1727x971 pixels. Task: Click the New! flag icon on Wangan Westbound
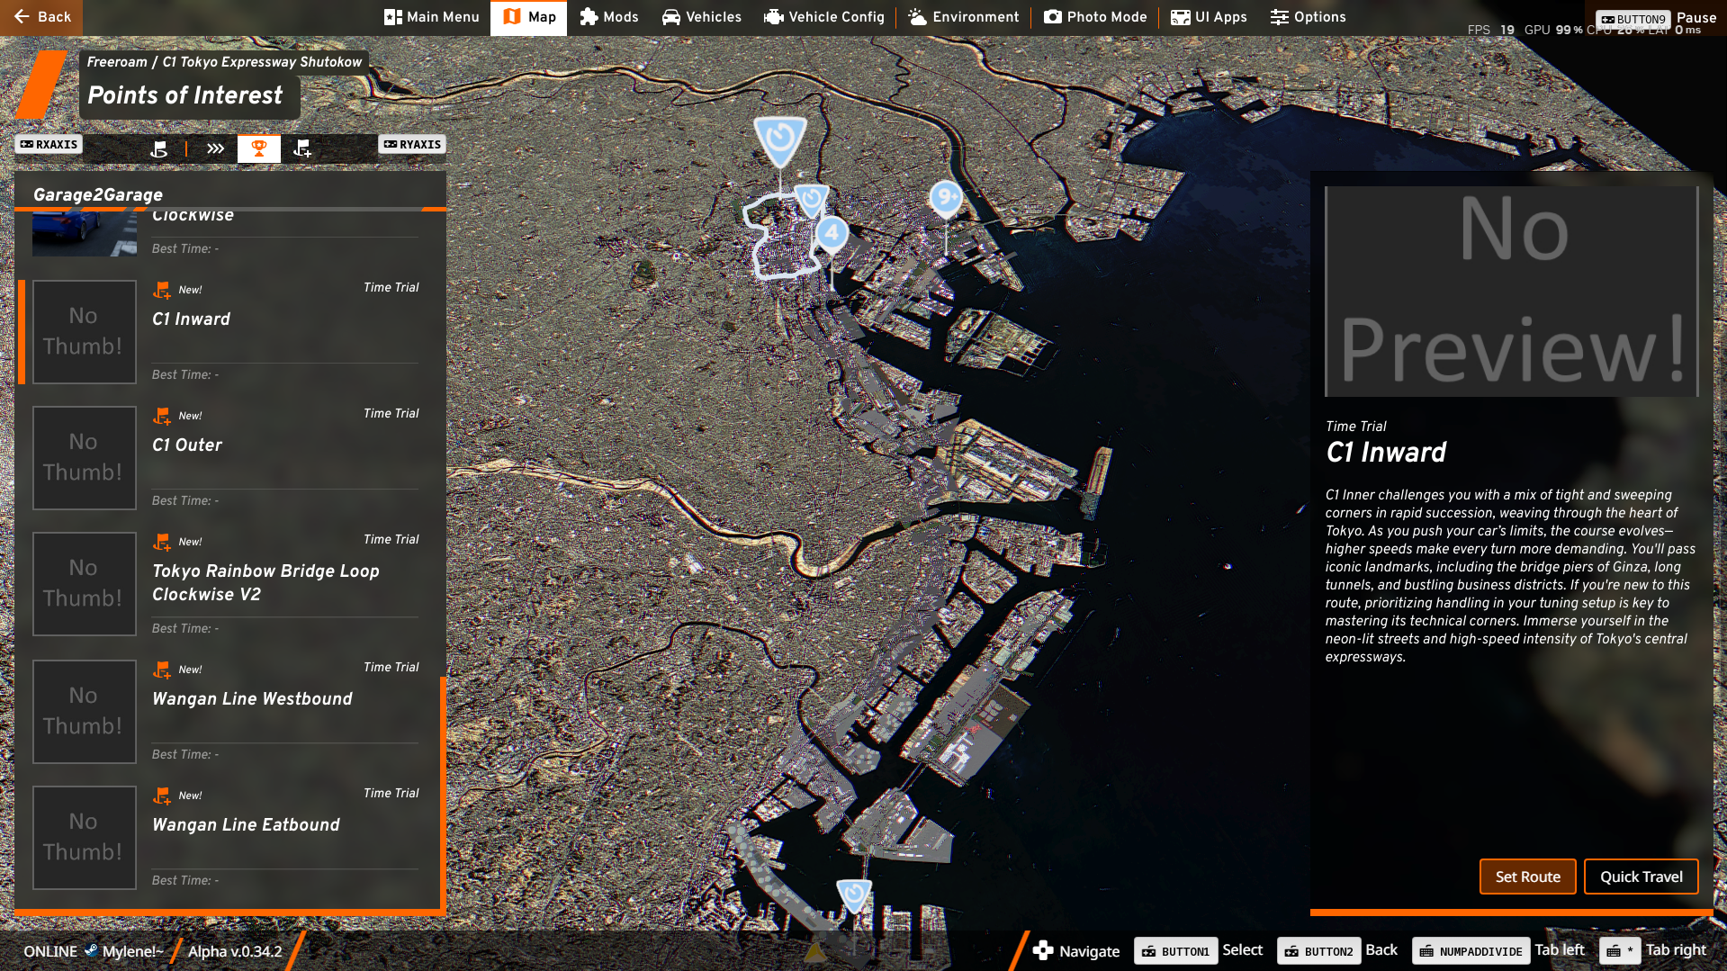tap(162, 670)
